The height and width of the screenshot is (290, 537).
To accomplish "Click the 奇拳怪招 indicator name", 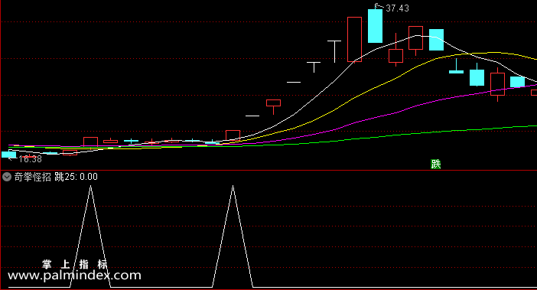I will pos(33,177).
